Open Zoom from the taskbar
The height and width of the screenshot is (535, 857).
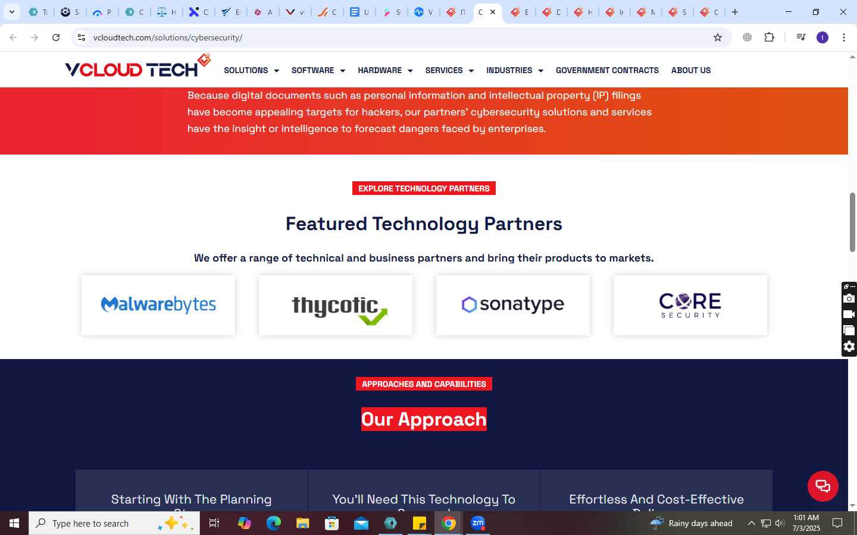pos(478,523)
